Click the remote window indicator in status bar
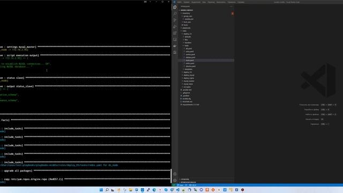This screenshot has width=343, height=193. click(174, 185)
